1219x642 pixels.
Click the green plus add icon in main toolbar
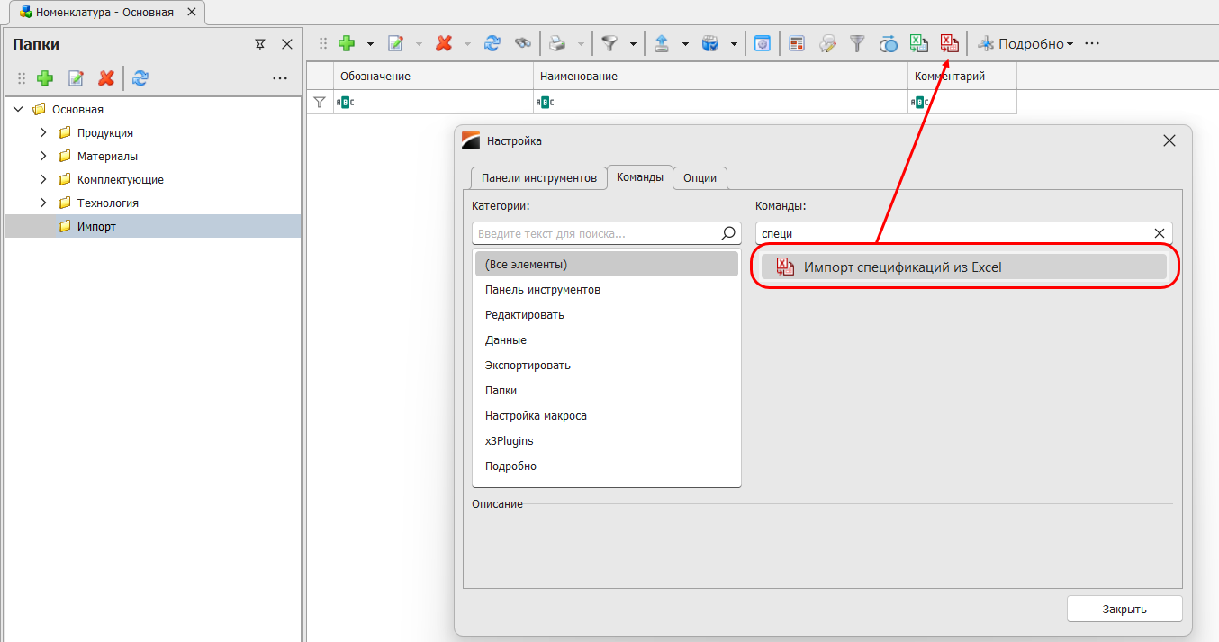[347, 43]
